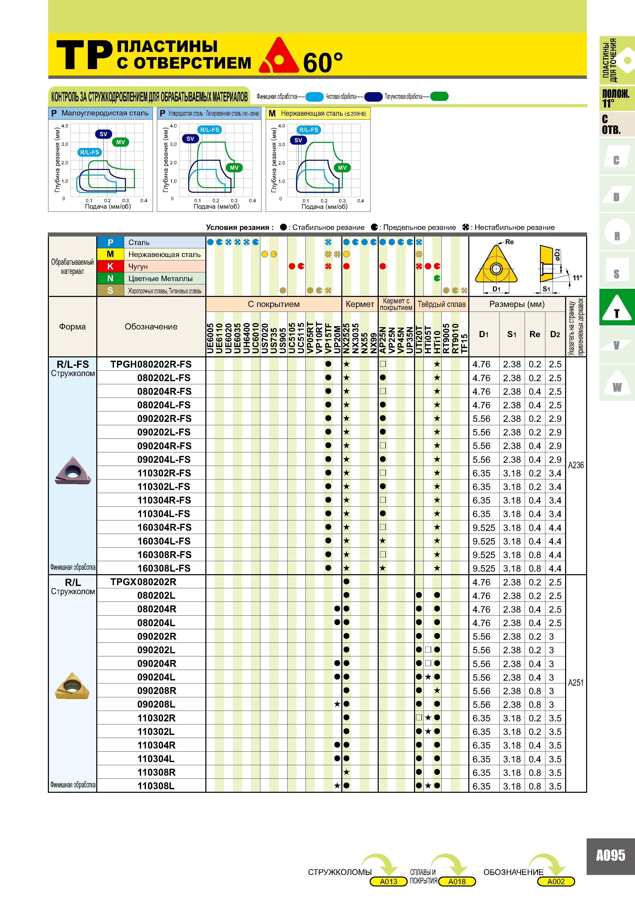This screenshot has width=635, height=898.
Task: Click the red K cast iron swatch
Action: pos(110,266)
